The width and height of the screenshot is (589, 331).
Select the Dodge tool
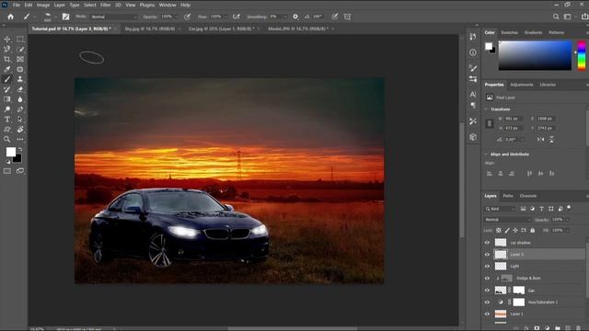tap(7, 109)
